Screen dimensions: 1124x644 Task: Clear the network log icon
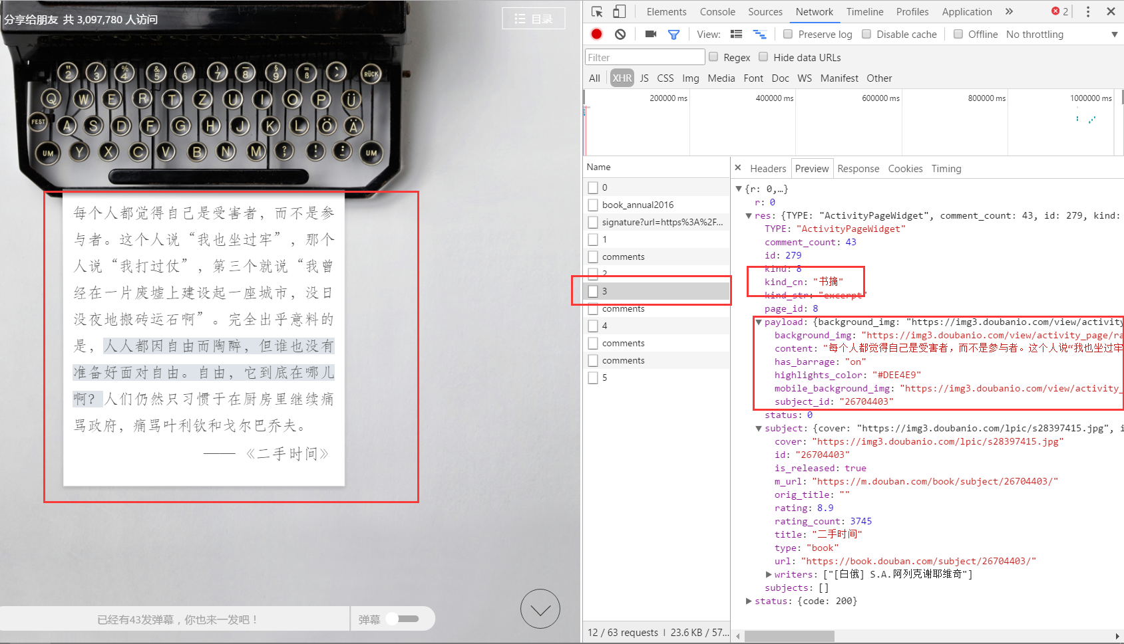(620, 34)
